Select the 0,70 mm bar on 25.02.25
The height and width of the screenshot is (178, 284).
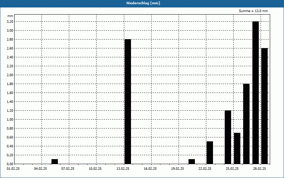point(237,148)
